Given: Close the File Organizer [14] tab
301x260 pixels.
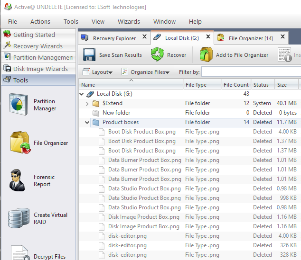Looking at the screenshot, I should (x=282, y=37).
